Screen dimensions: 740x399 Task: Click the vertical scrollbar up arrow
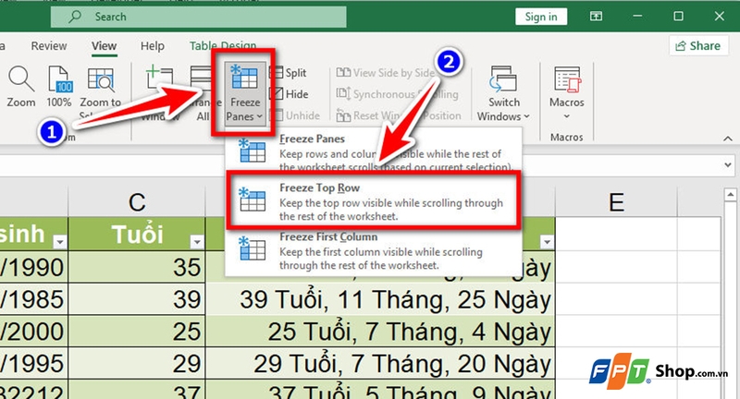coord(730,194)
